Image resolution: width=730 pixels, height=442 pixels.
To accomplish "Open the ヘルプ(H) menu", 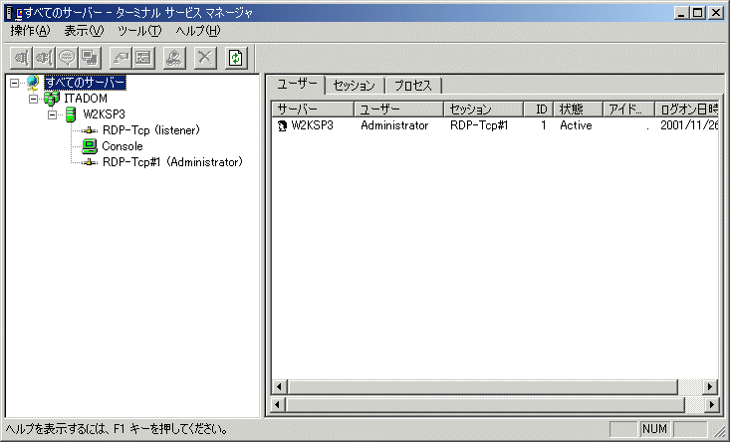I will click(198, 31).
